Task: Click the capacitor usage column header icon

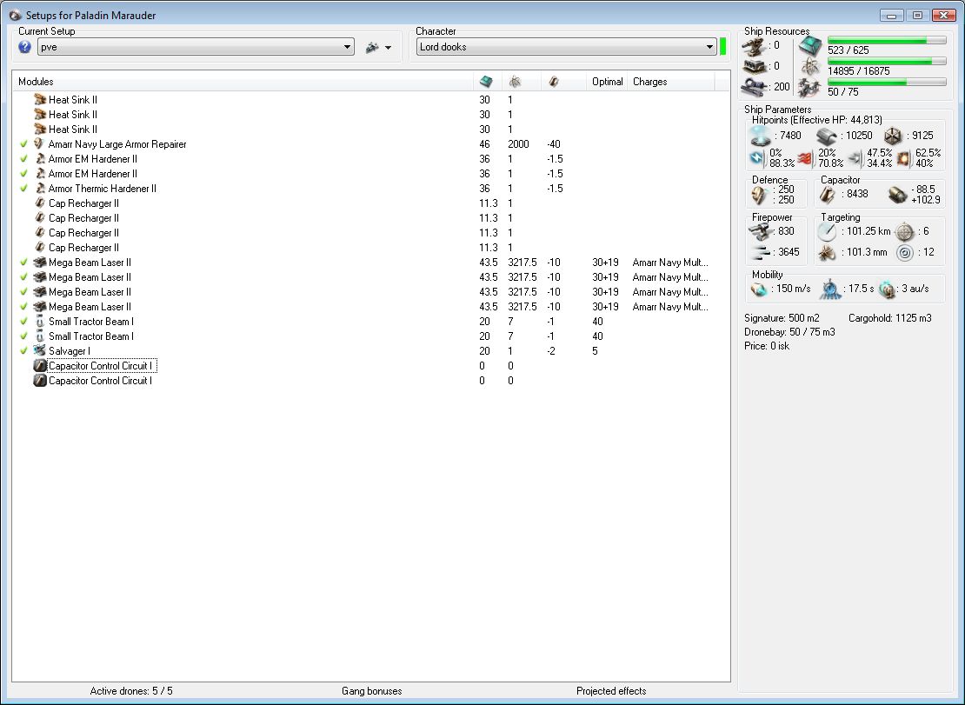Action: pos(553,81)
